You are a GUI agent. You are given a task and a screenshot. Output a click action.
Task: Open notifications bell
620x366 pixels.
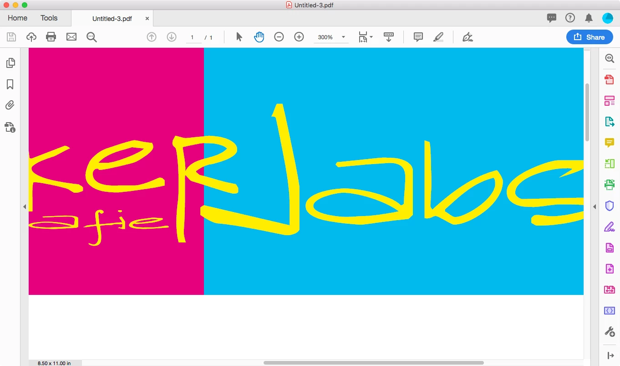(x=589, y=18)
